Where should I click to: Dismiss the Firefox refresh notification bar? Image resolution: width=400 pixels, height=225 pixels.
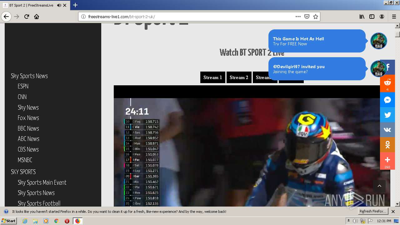(393, 212)
